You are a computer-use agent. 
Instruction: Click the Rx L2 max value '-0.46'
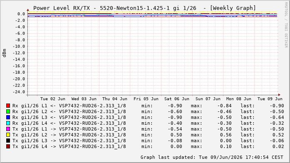point(225,111)
